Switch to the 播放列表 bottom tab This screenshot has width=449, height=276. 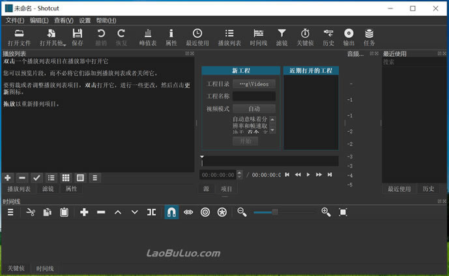coord(19,189)
